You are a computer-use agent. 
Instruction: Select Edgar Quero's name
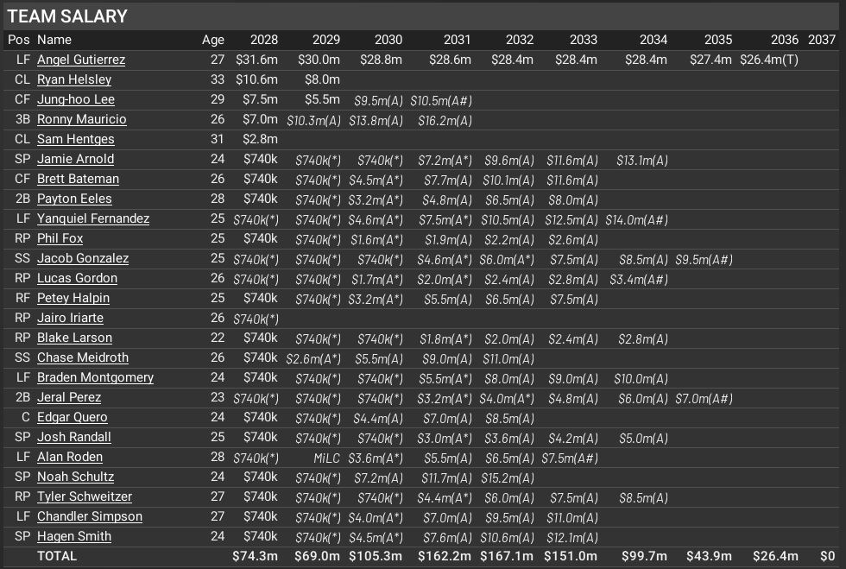click(73, 417)
